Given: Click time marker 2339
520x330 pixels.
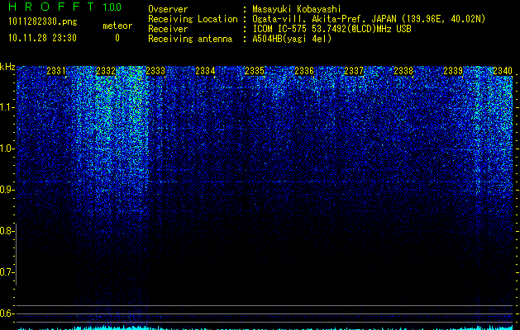Looking at the screenshot, I should pos(453,71).
